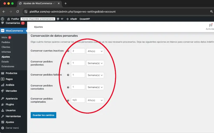Open Semana(s) dropdown for pedidos fallidos
Image resolution: width=214 pixels, height=133 pixels.
click(x=95, y=75)
